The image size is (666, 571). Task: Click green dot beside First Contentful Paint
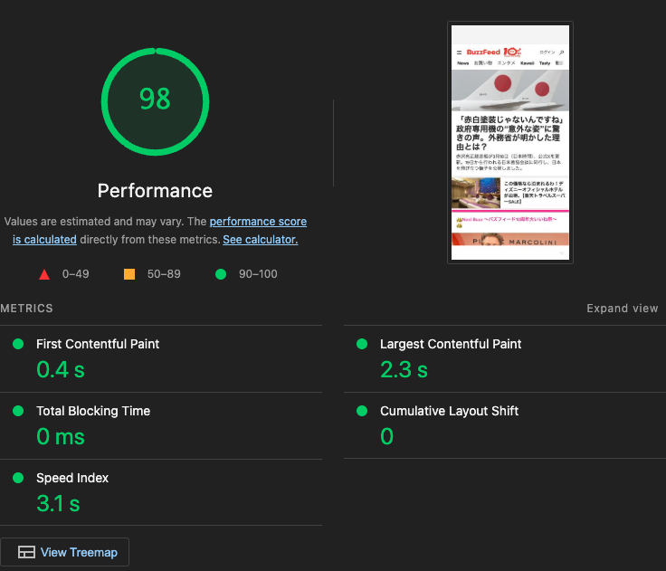tap(18, 344)
